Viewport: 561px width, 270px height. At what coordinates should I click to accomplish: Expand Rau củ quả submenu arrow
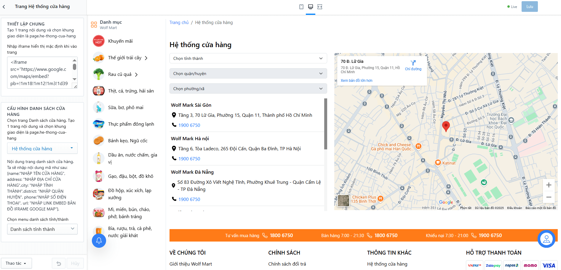(136, 75)
